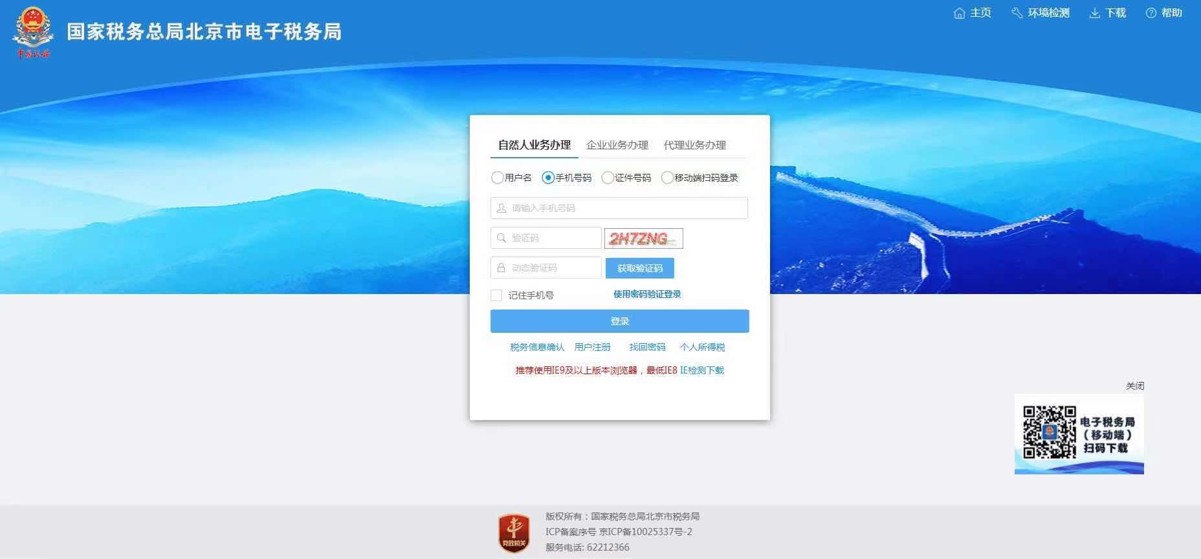Open 环境检测 in the top navigation
This screenshot has height=559, width=1201.
[x=1049, y=13]
